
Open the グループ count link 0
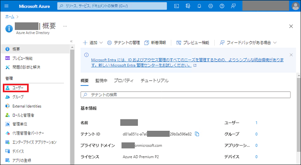coord(256,134)
